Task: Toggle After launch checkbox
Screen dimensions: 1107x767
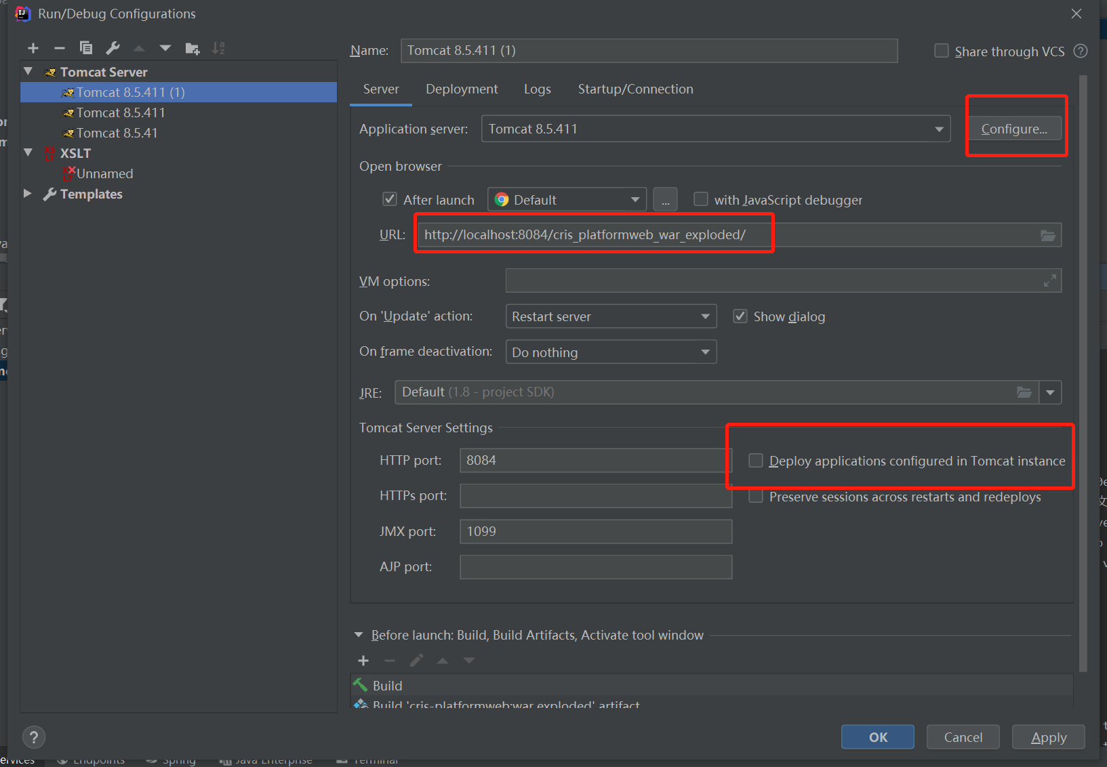Action: point(390,199)
